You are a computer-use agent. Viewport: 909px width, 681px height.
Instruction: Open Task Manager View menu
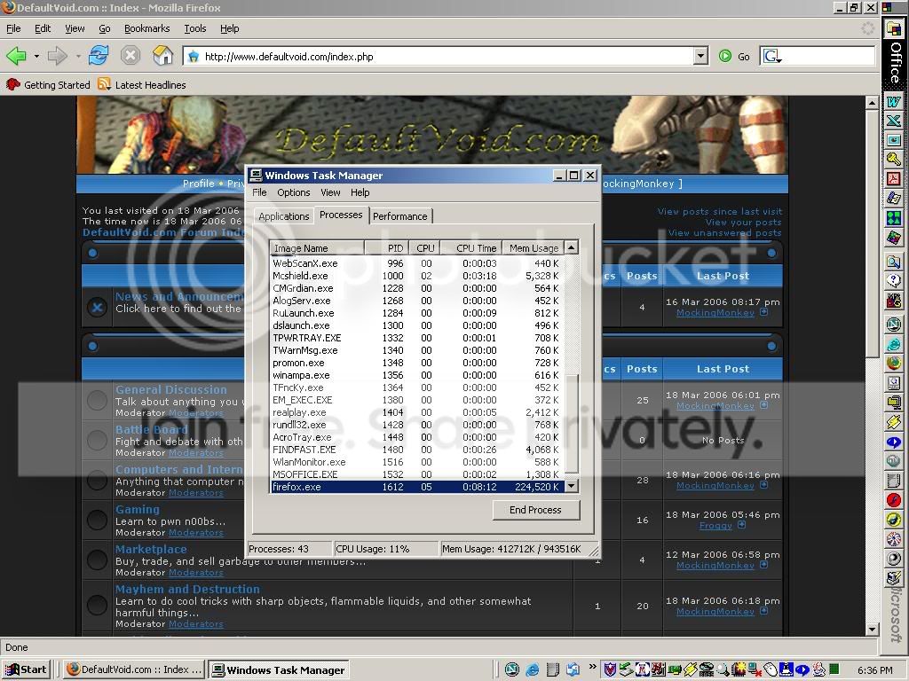click(x=330, y=192)
